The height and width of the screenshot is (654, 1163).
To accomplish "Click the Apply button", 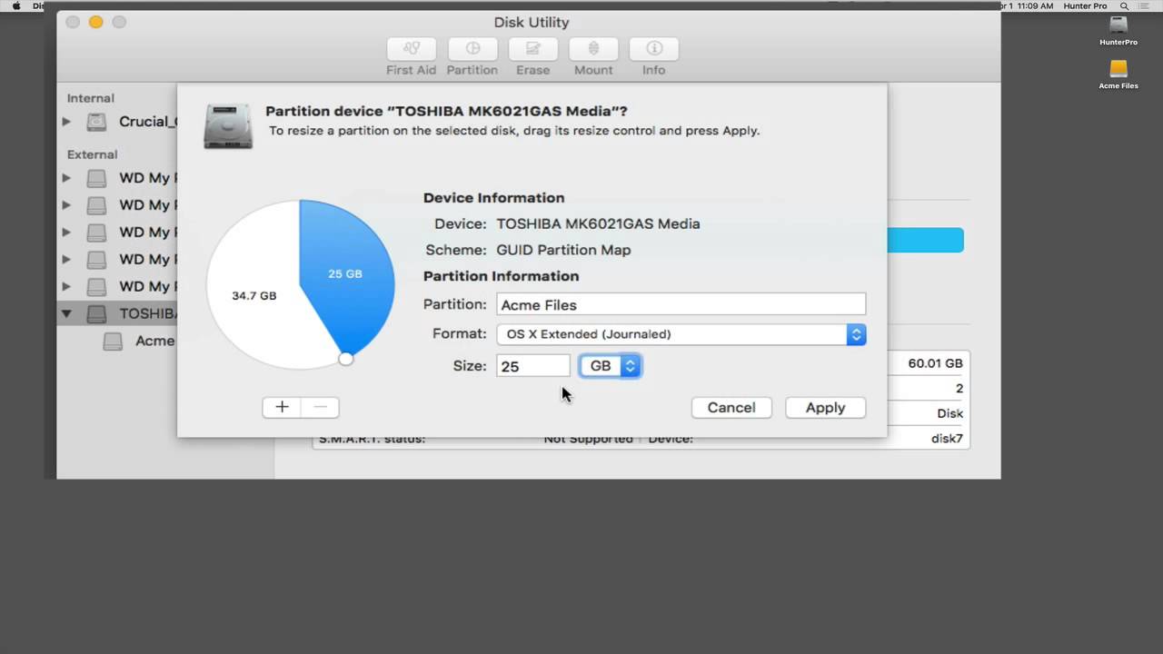I will [x=825, y=408].
